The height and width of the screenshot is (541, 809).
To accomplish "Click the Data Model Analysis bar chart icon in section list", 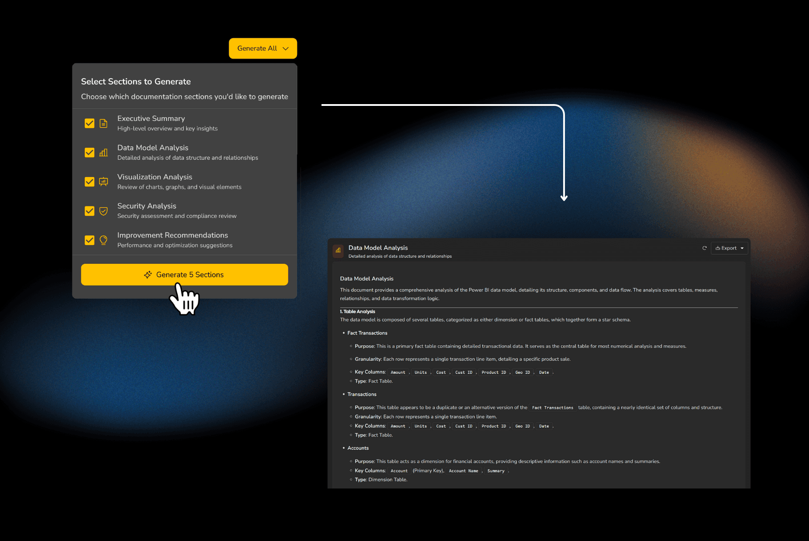I will tap(104, 153).
